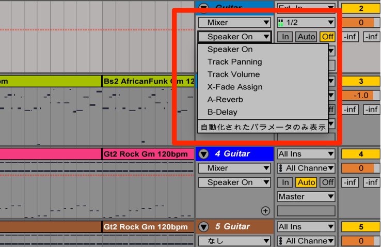Select 自動化されたパラメータのみ表示 option

click(x=263, y=127)
